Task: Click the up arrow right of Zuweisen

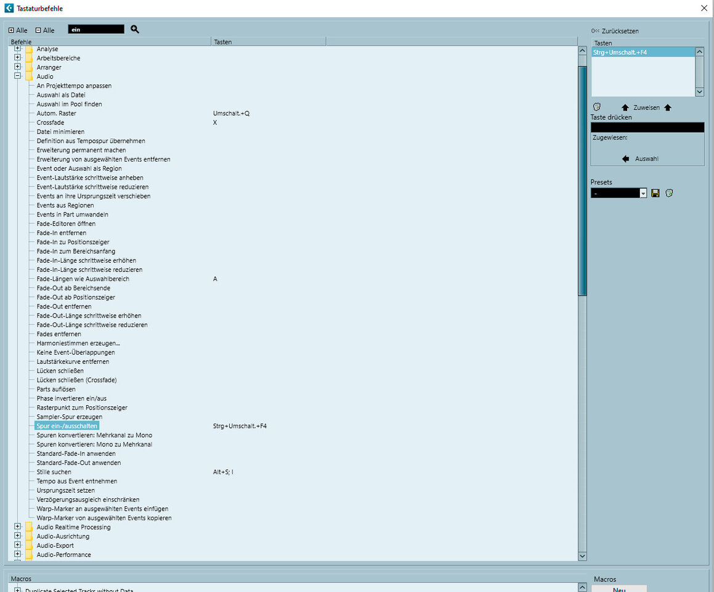Action: click(x=668, y=107)
